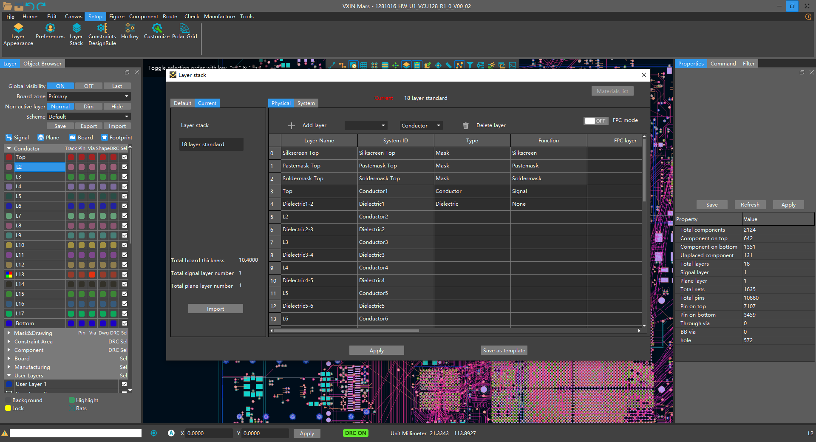Uncheck the L13 layer checkbox
The image size is (816, 442).
[125, 275]
